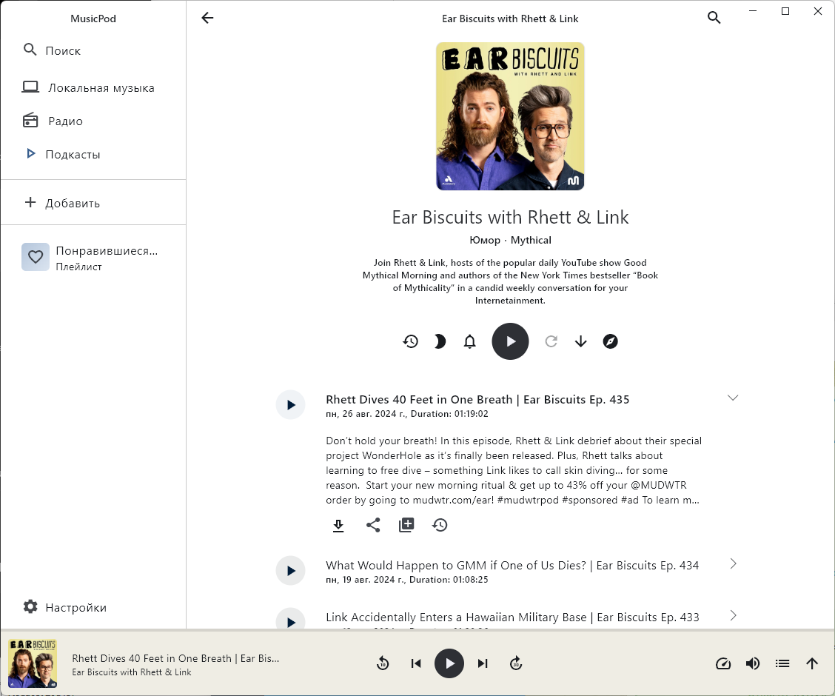Image resolution: width=835 pixels, height=696 pixels.
Task: Click the Mythical author label
Action: coord(531,240)
